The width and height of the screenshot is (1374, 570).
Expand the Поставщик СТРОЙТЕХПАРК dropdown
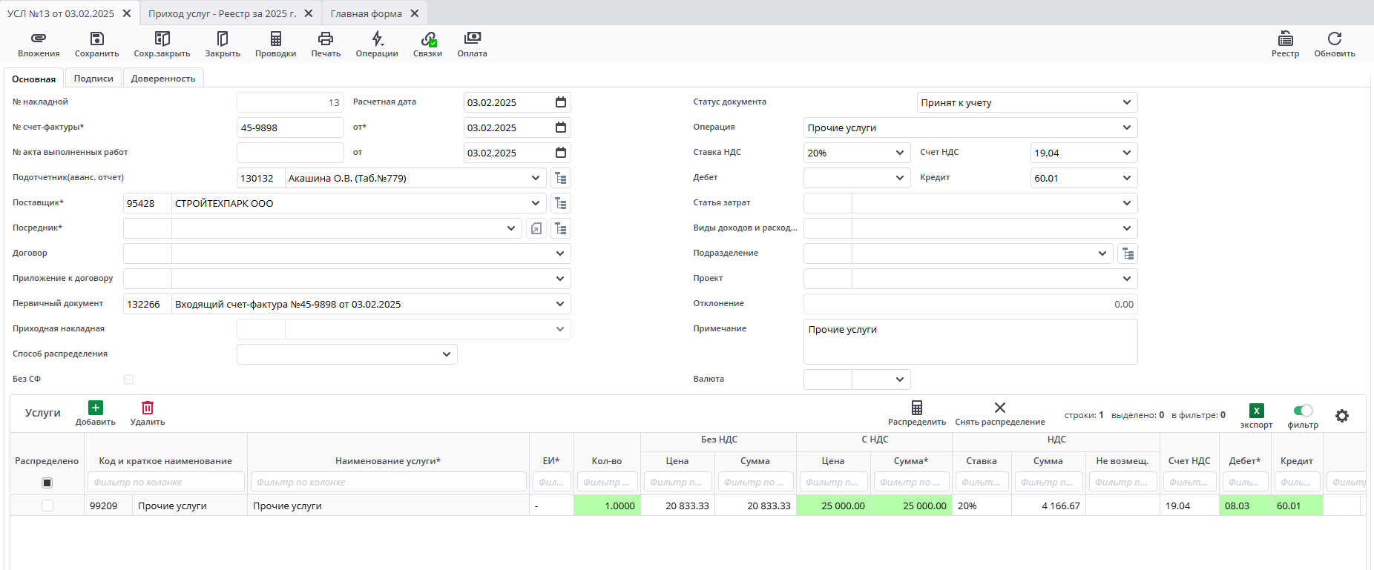pos(536,203)
